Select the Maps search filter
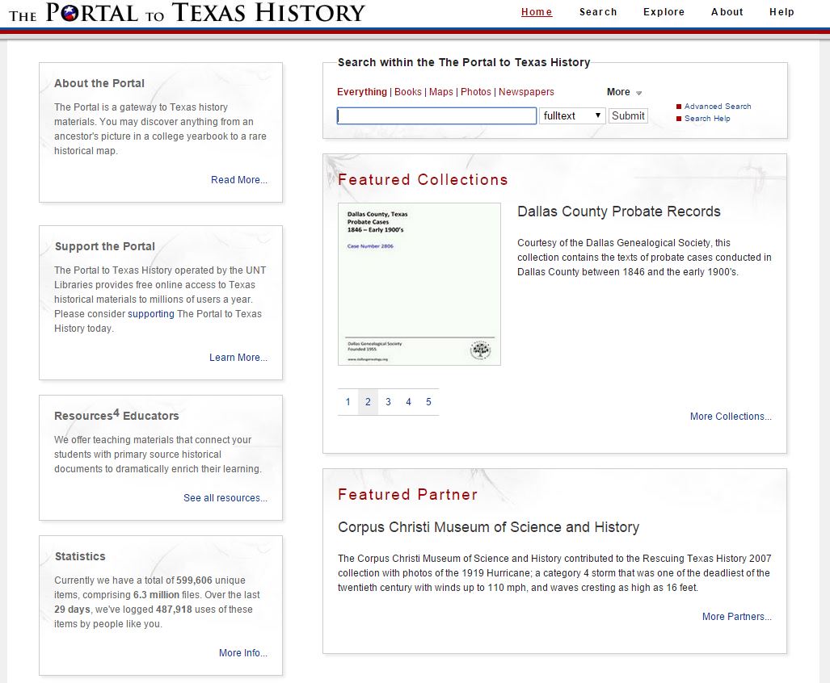This screenshot has height=683, width=830. (x=441, y=92)
